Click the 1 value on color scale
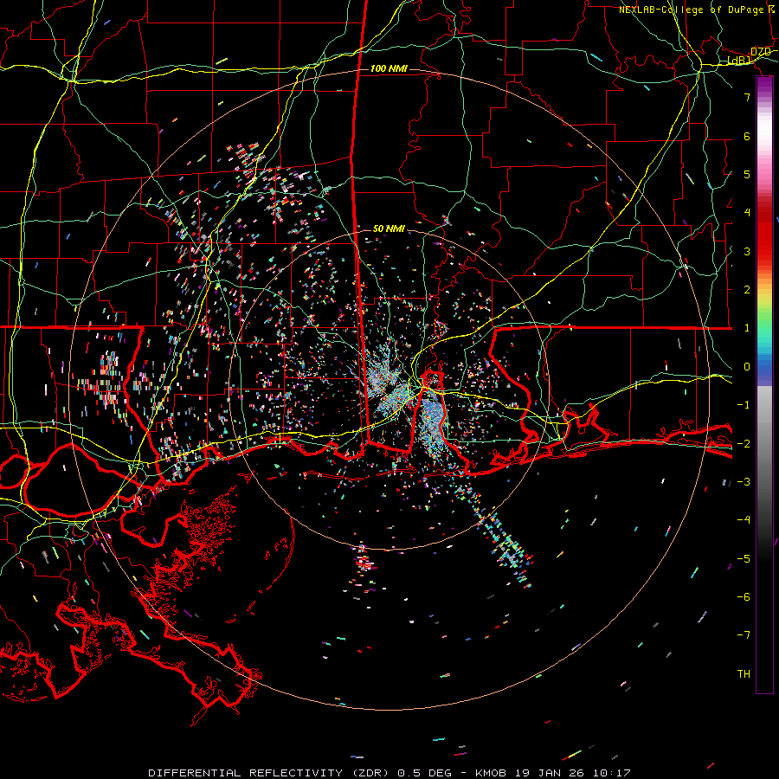This screenshot has height=779, width=779. [747, 328]
